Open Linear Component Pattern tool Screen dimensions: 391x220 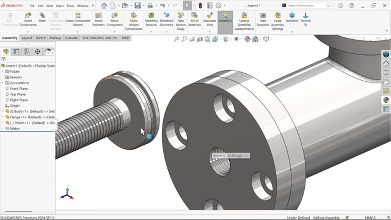78,19
